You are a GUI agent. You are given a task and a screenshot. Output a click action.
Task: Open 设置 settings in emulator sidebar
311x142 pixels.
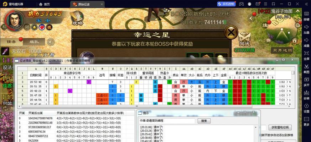coord(306,108)
